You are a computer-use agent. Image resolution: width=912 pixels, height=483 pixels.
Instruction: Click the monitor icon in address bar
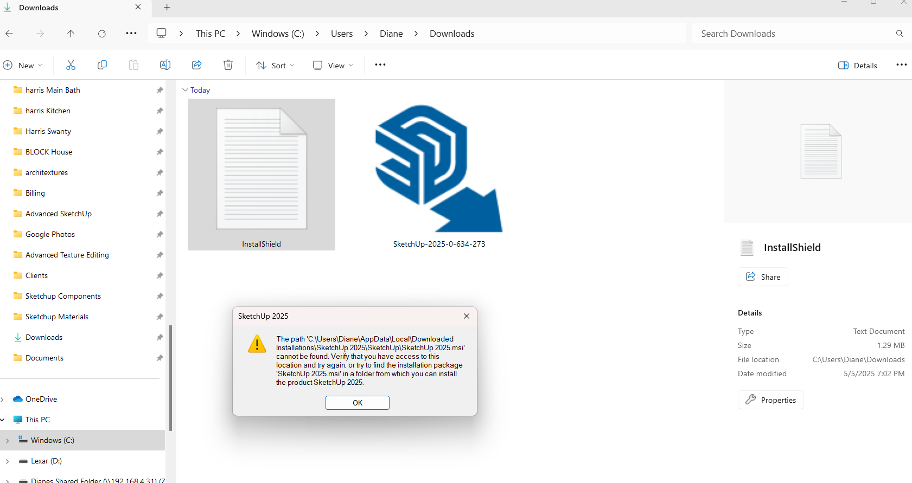pyautogui.click(x=161, y=33)
